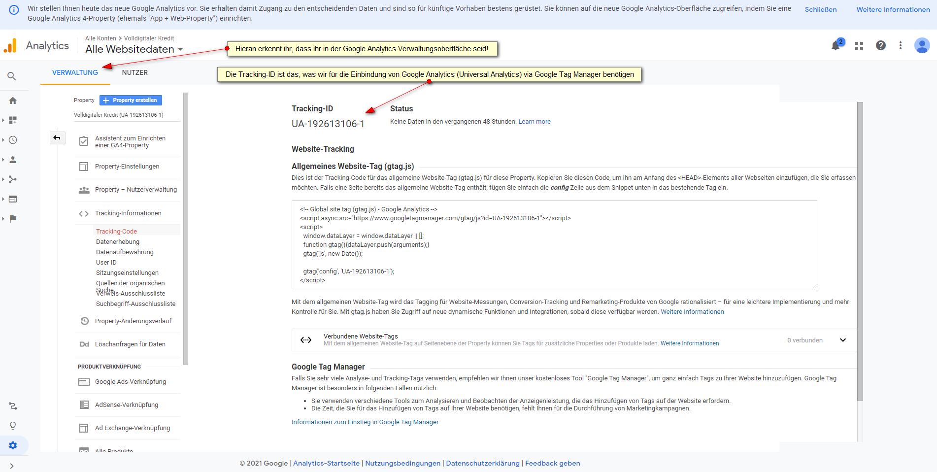
Task: Click the back arrow button in property column
Action: coord(57,137)
